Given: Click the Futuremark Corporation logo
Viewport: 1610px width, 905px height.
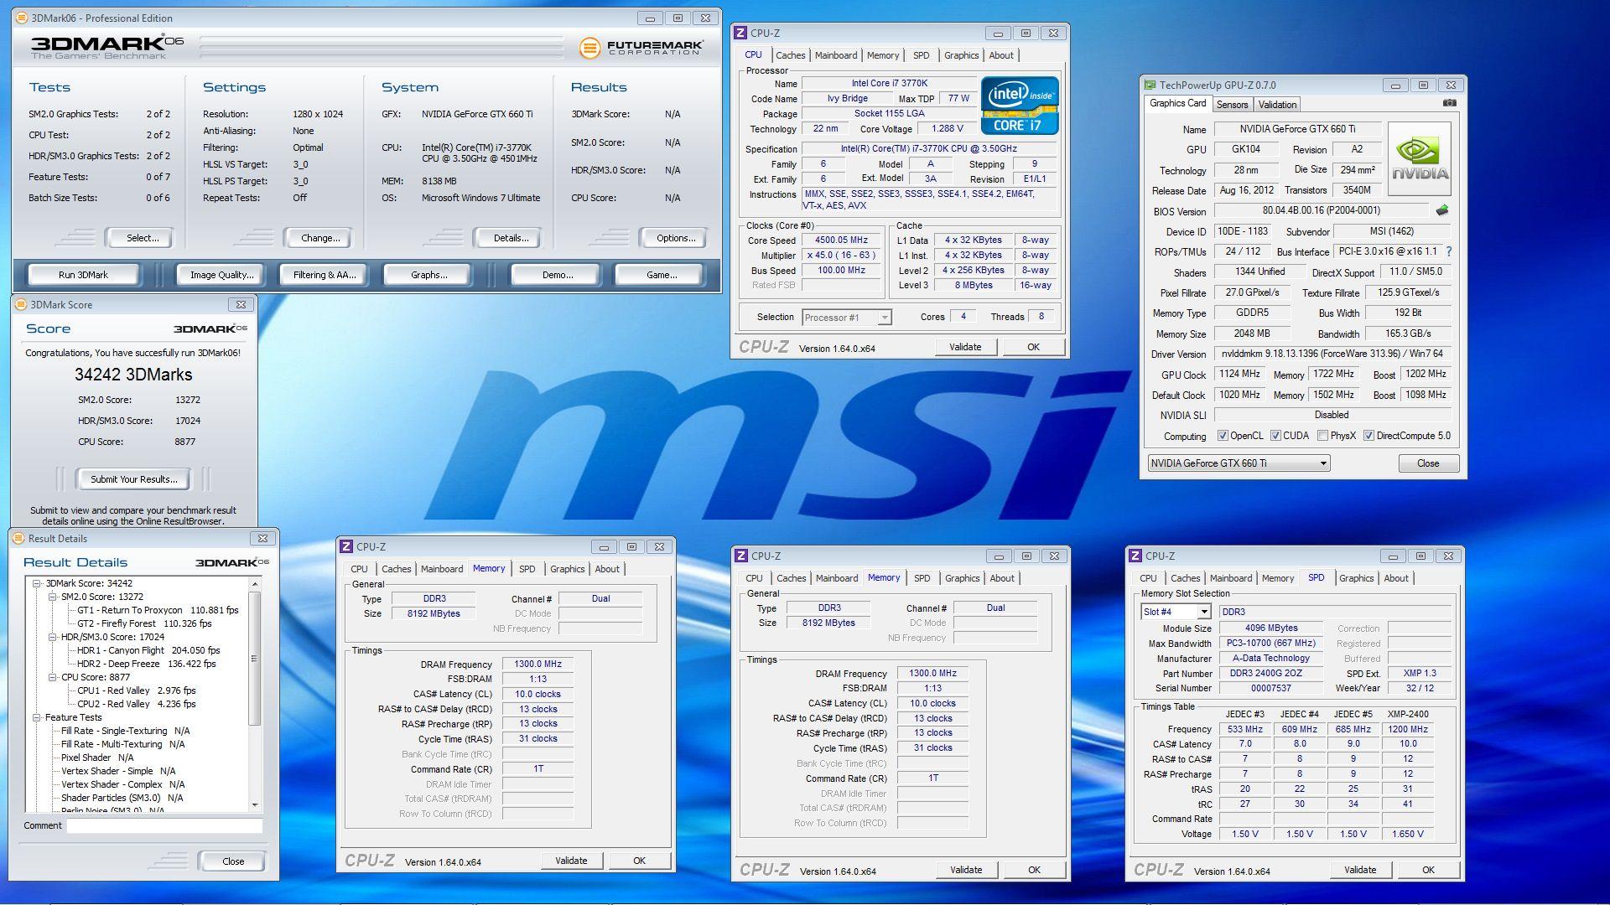Looking at the screenshot, I should 641,48.
